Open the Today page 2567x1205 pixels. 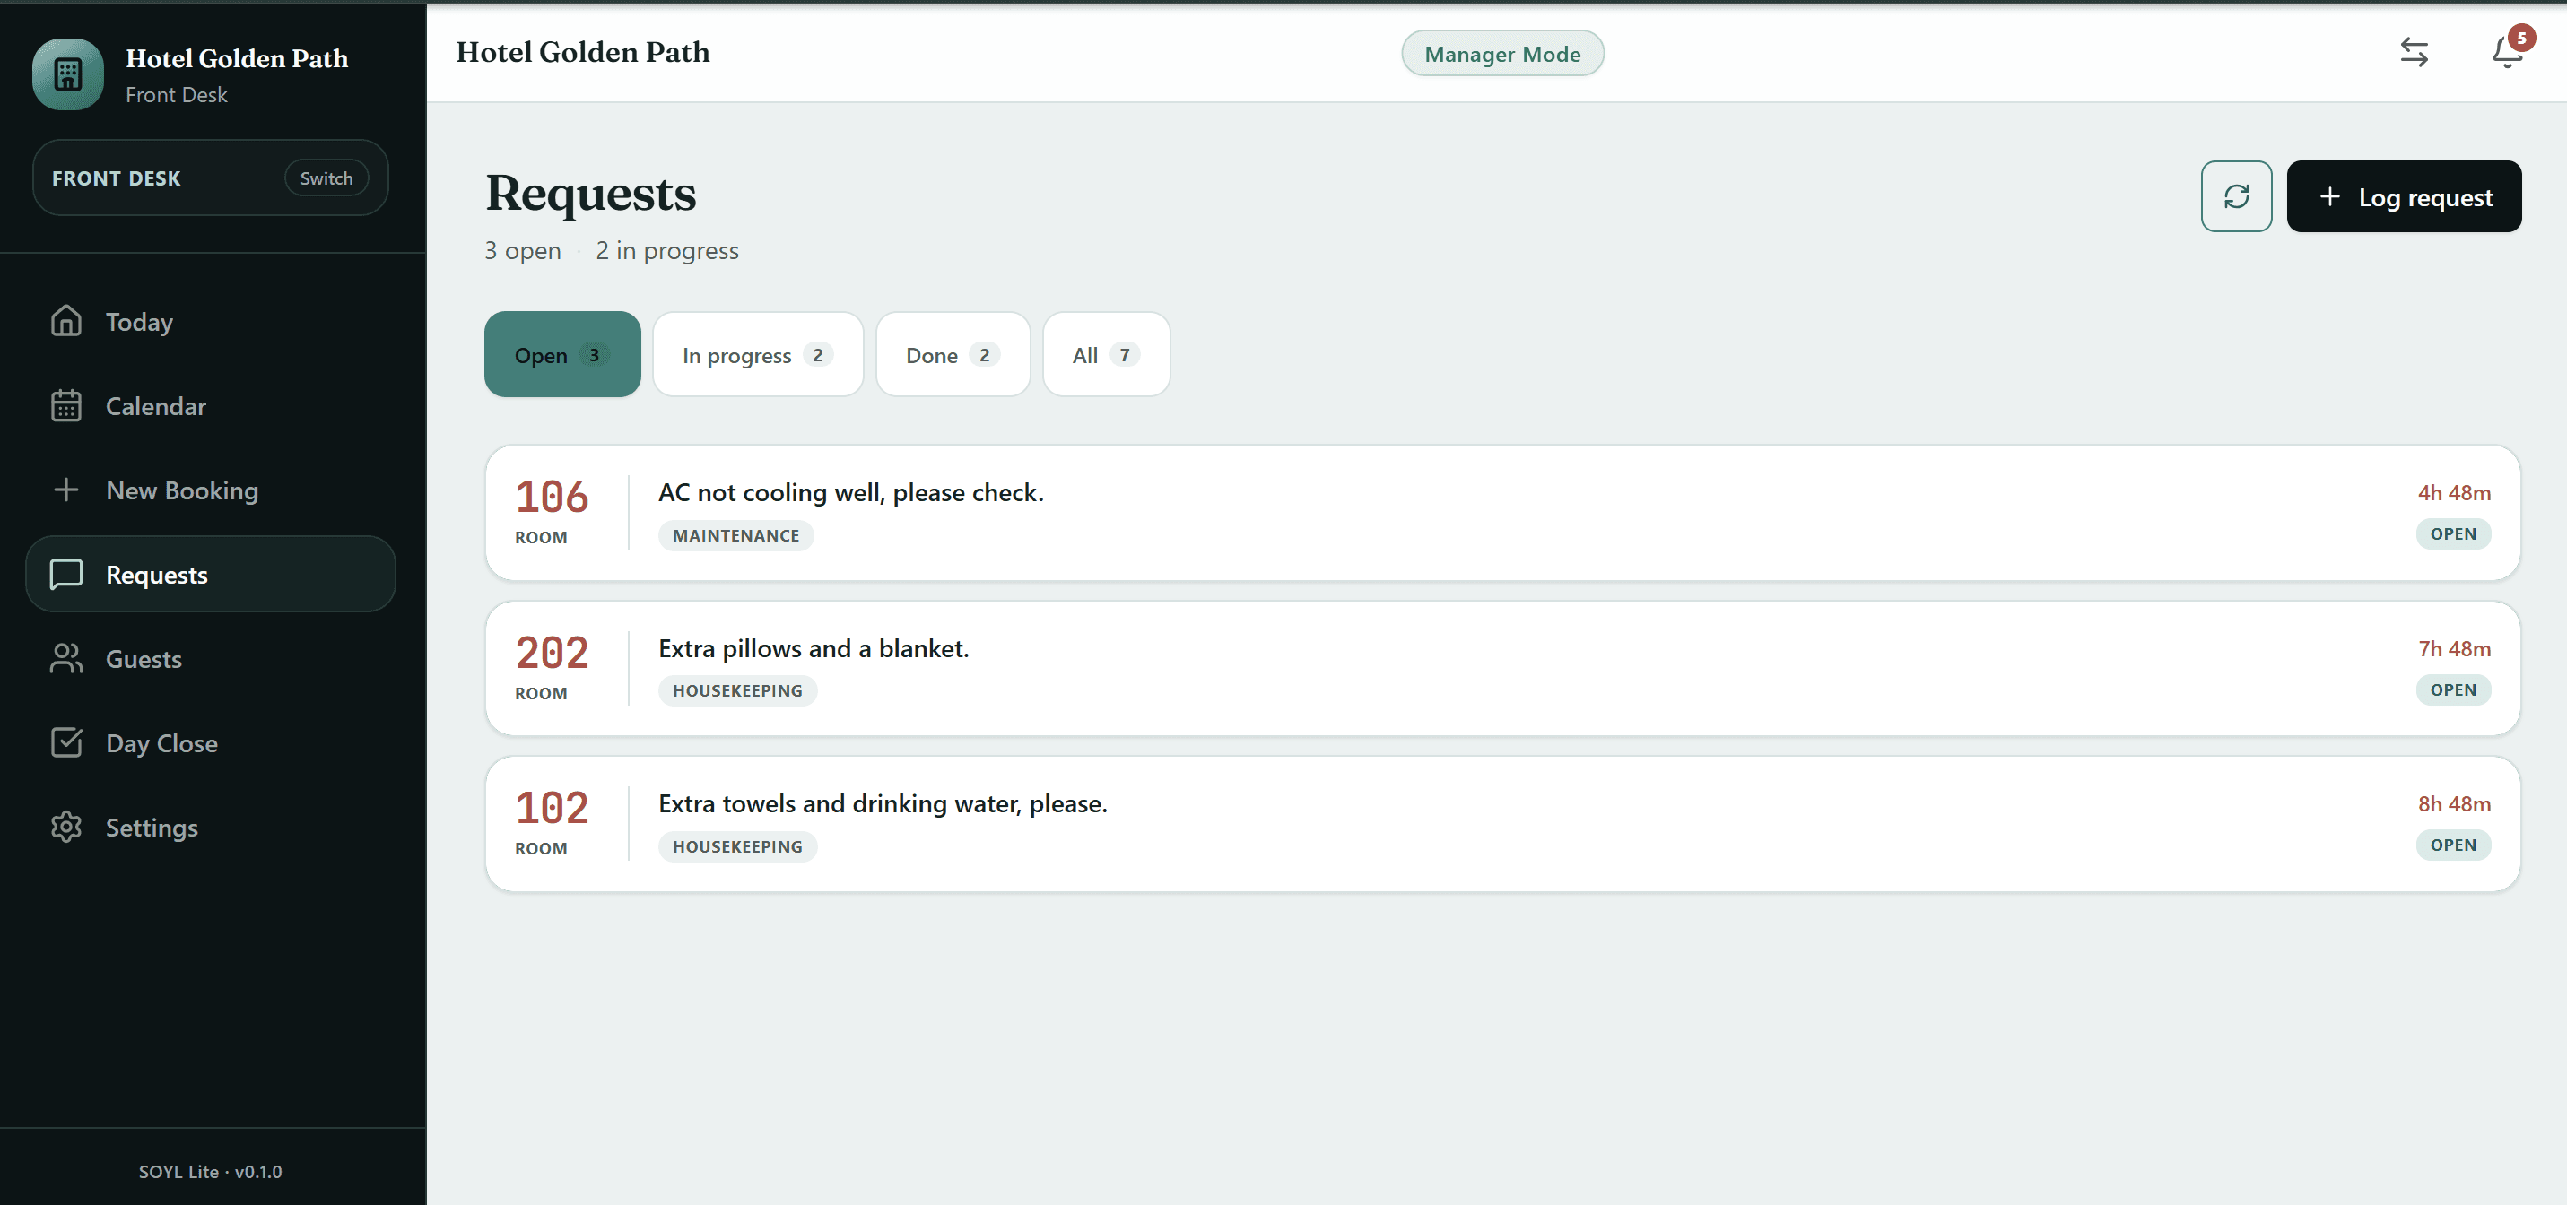point(210,322)
